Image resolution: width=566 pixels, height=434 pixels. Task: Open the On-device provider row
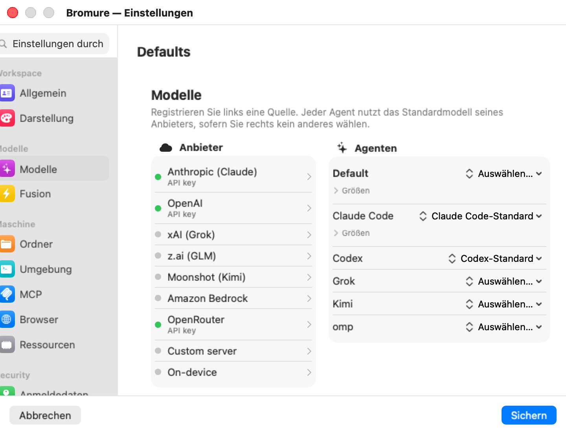[233, 372]
